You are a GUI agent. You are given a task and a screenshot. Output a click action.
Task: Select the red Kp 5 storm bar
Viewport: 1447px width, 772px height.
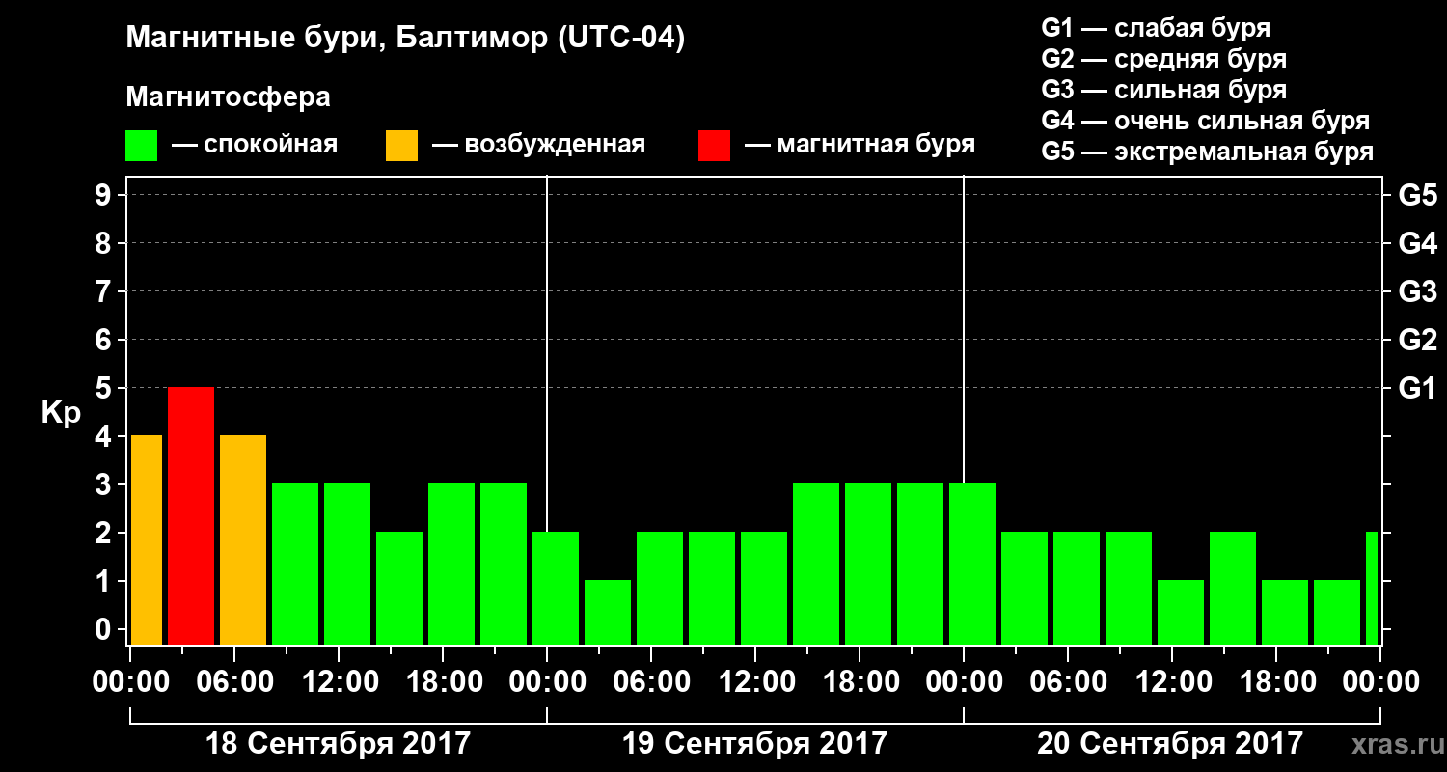[191, 515]
